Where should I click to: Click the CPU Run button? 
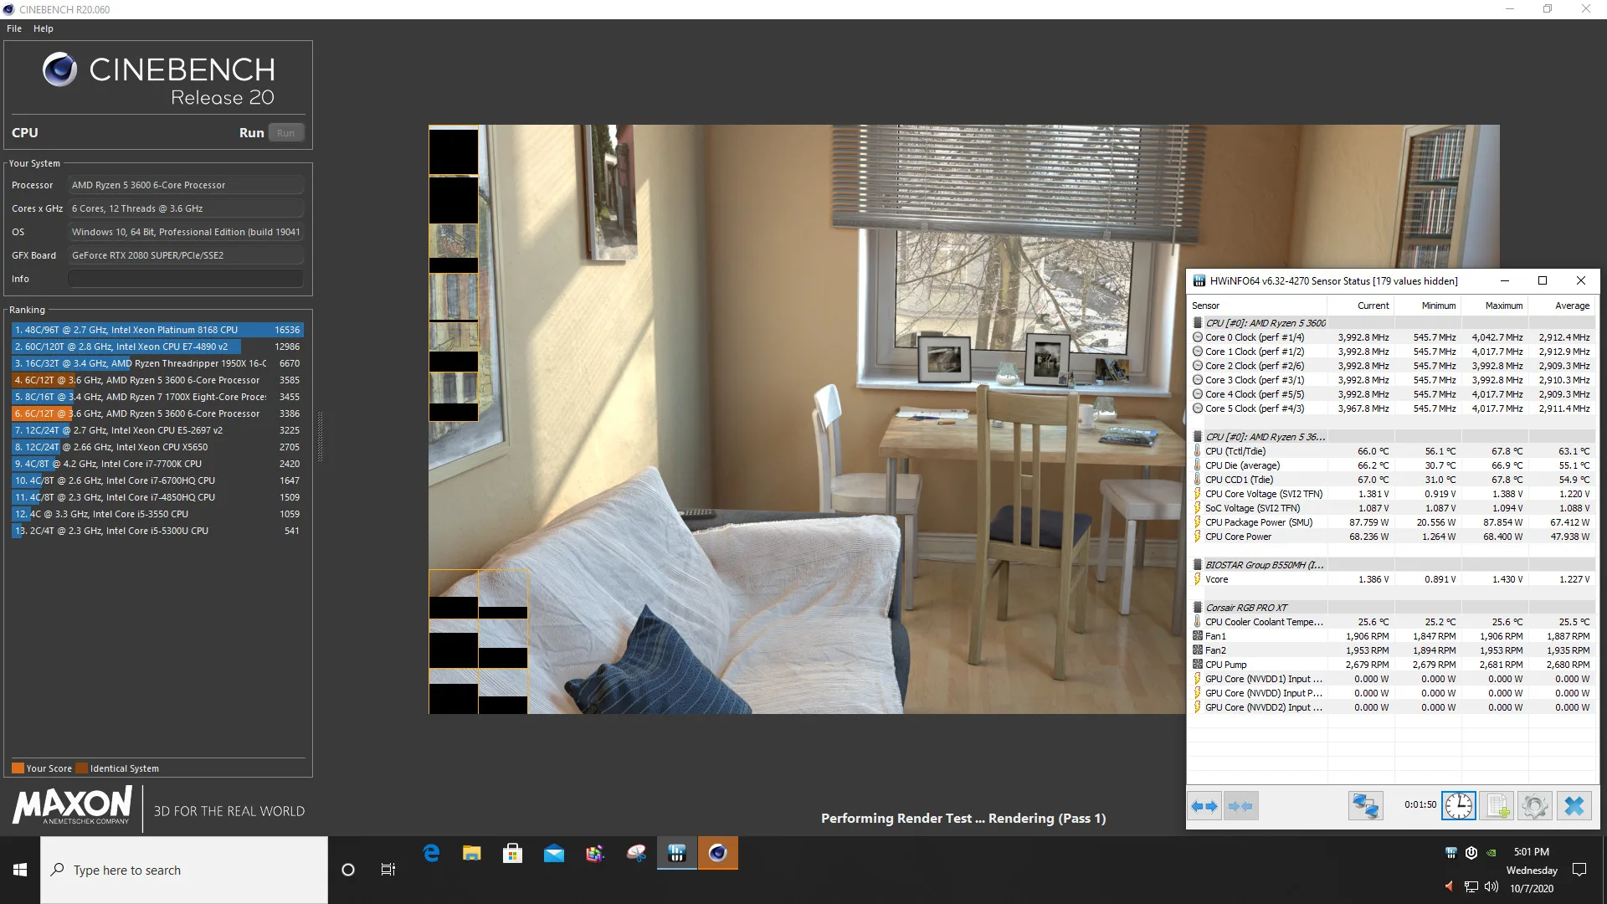point(285,133)
